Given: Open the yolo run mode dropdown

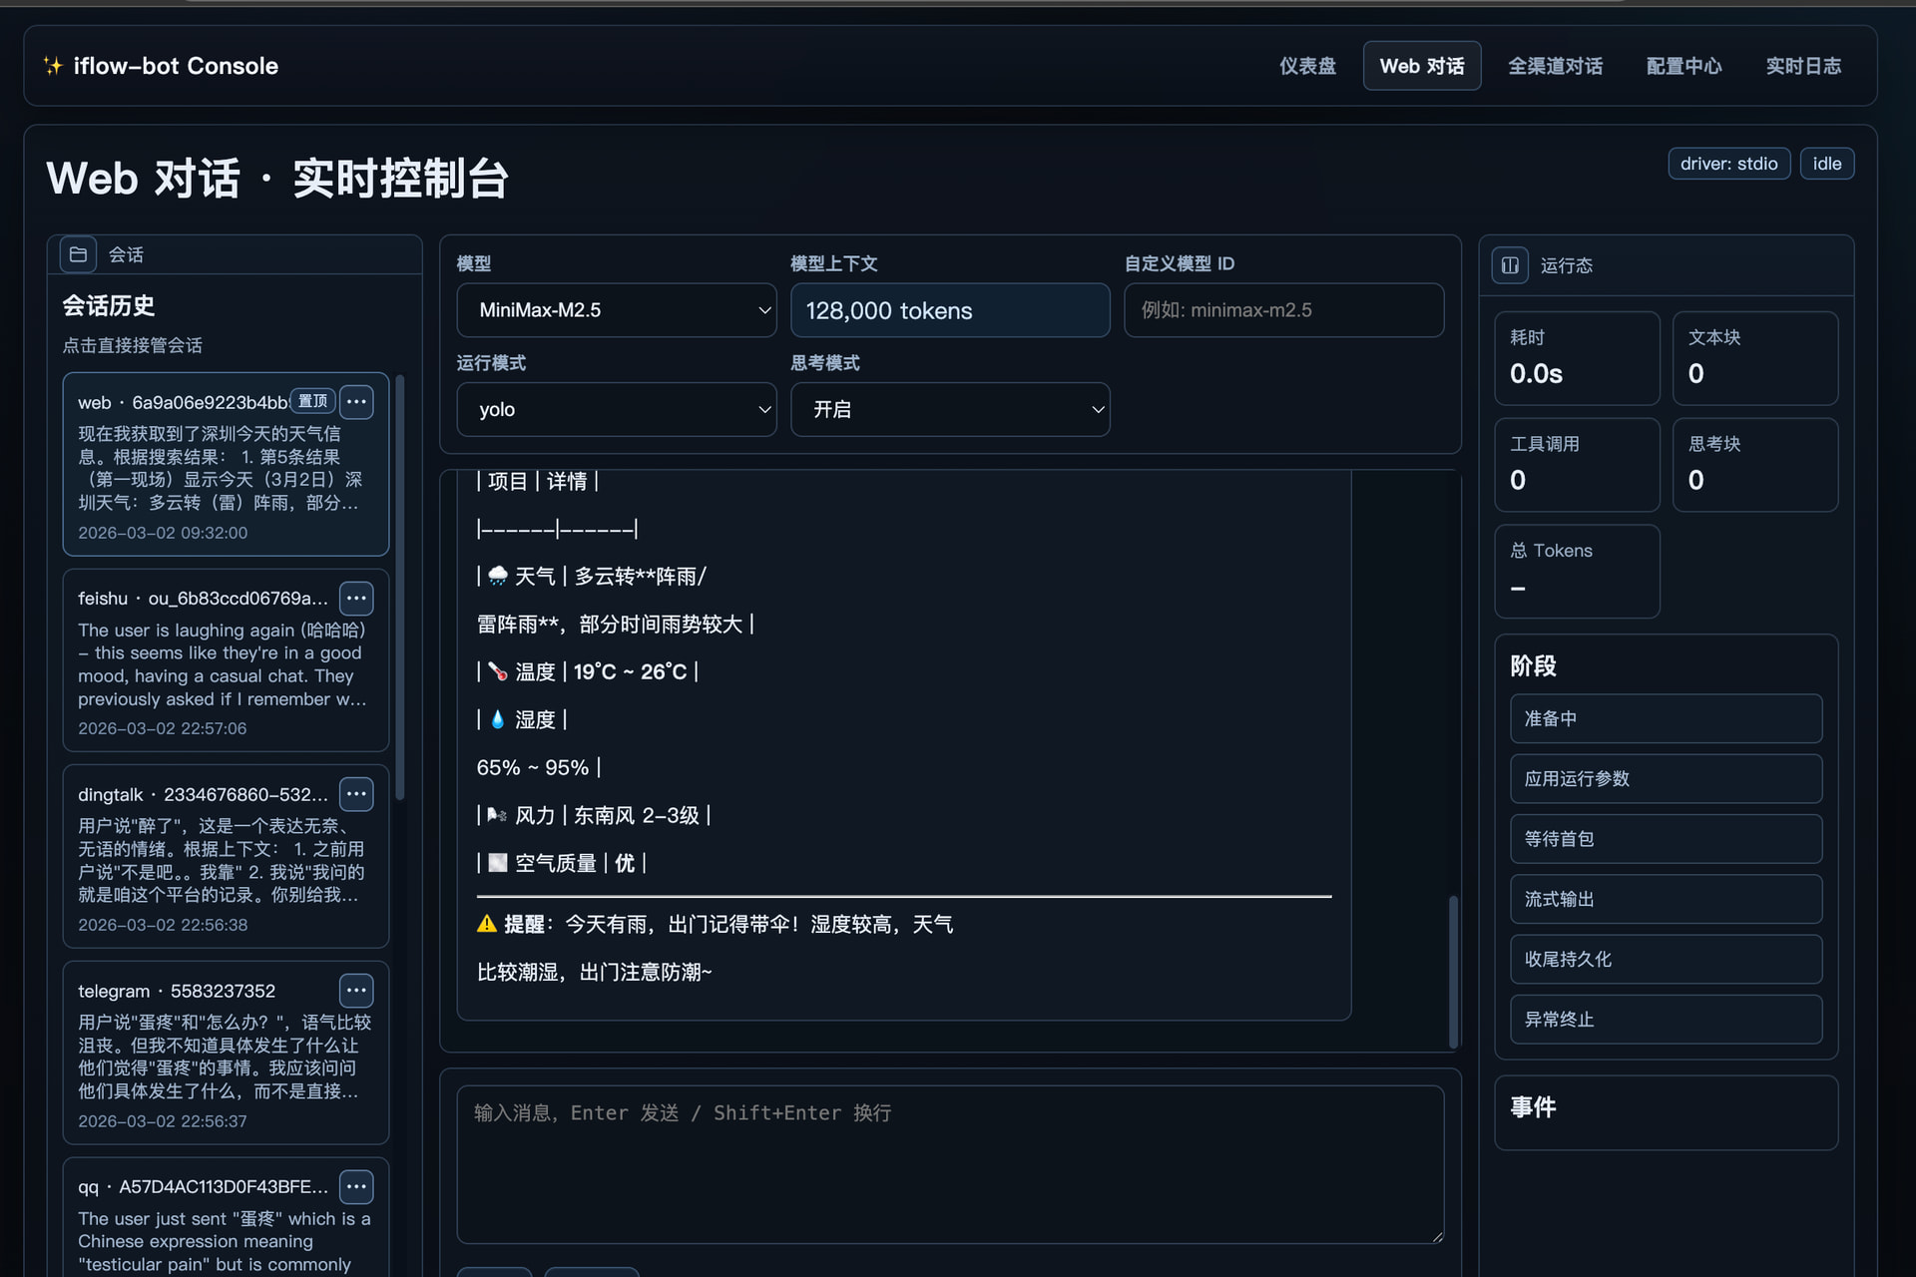Looking at the screenshot, I should click(616, 409).
